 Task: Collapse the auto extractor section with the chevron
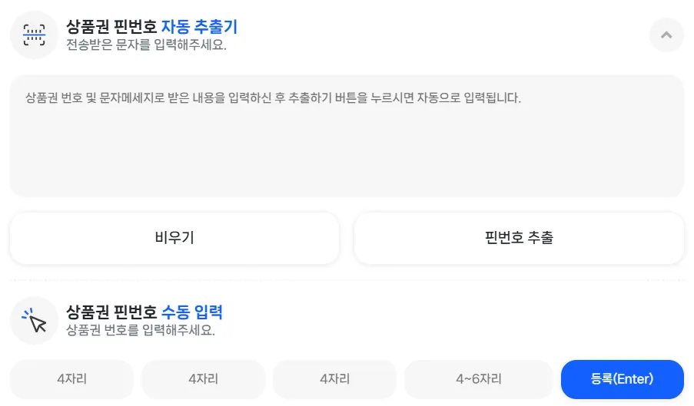(666, 35)
